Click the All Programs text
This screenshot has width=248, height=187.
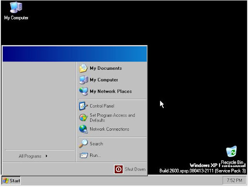coord(30,156)
